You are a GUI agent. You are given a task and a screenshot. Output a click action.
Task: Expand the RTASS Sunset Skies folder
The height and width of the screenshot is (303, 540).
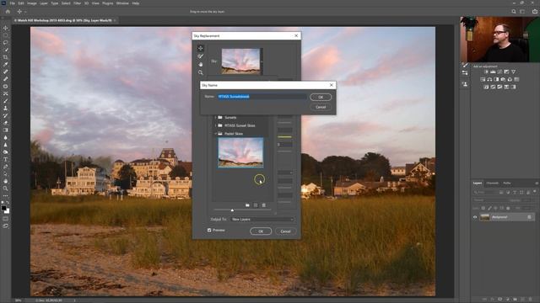(216, 125)
